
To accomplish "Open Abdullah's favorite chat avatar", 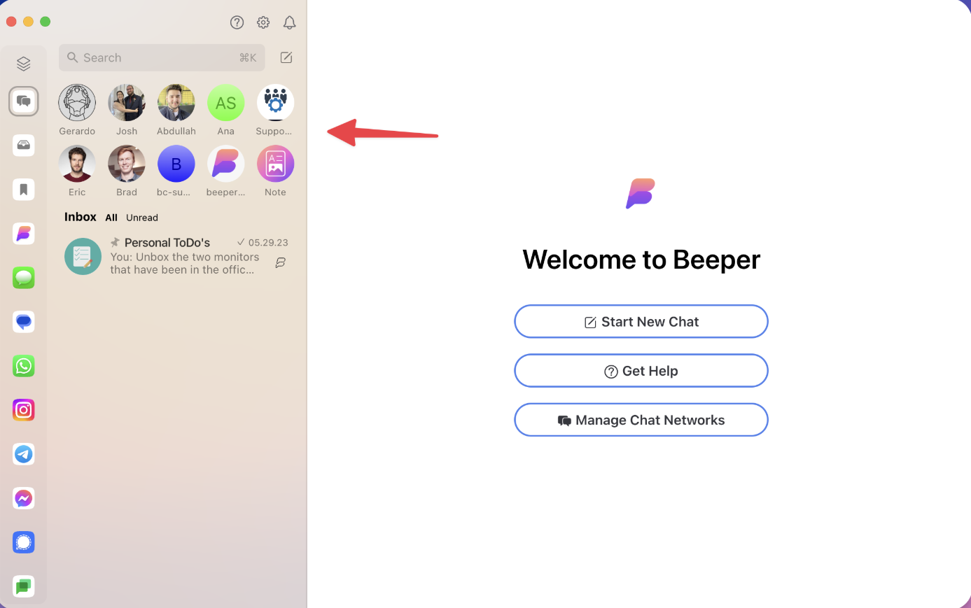I will click(x=176, y=103).
